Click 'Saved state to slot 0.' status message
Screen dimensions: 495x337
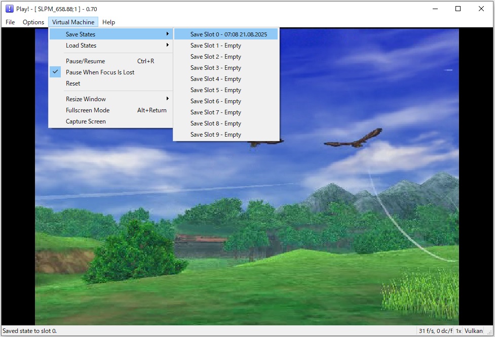coord(30,331)
